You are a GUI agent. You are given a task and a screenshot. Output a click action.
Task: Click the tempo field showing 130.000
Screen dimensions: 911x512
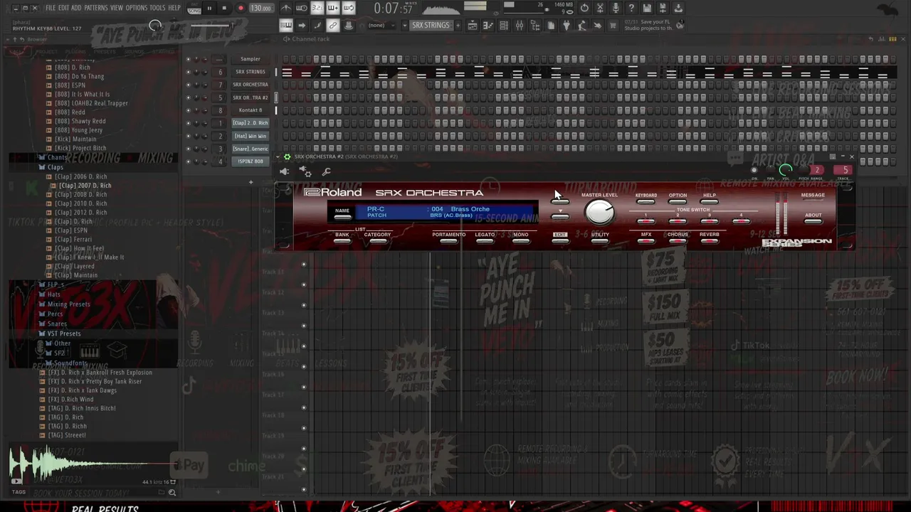pyautogui.click(x=260, y=9)
